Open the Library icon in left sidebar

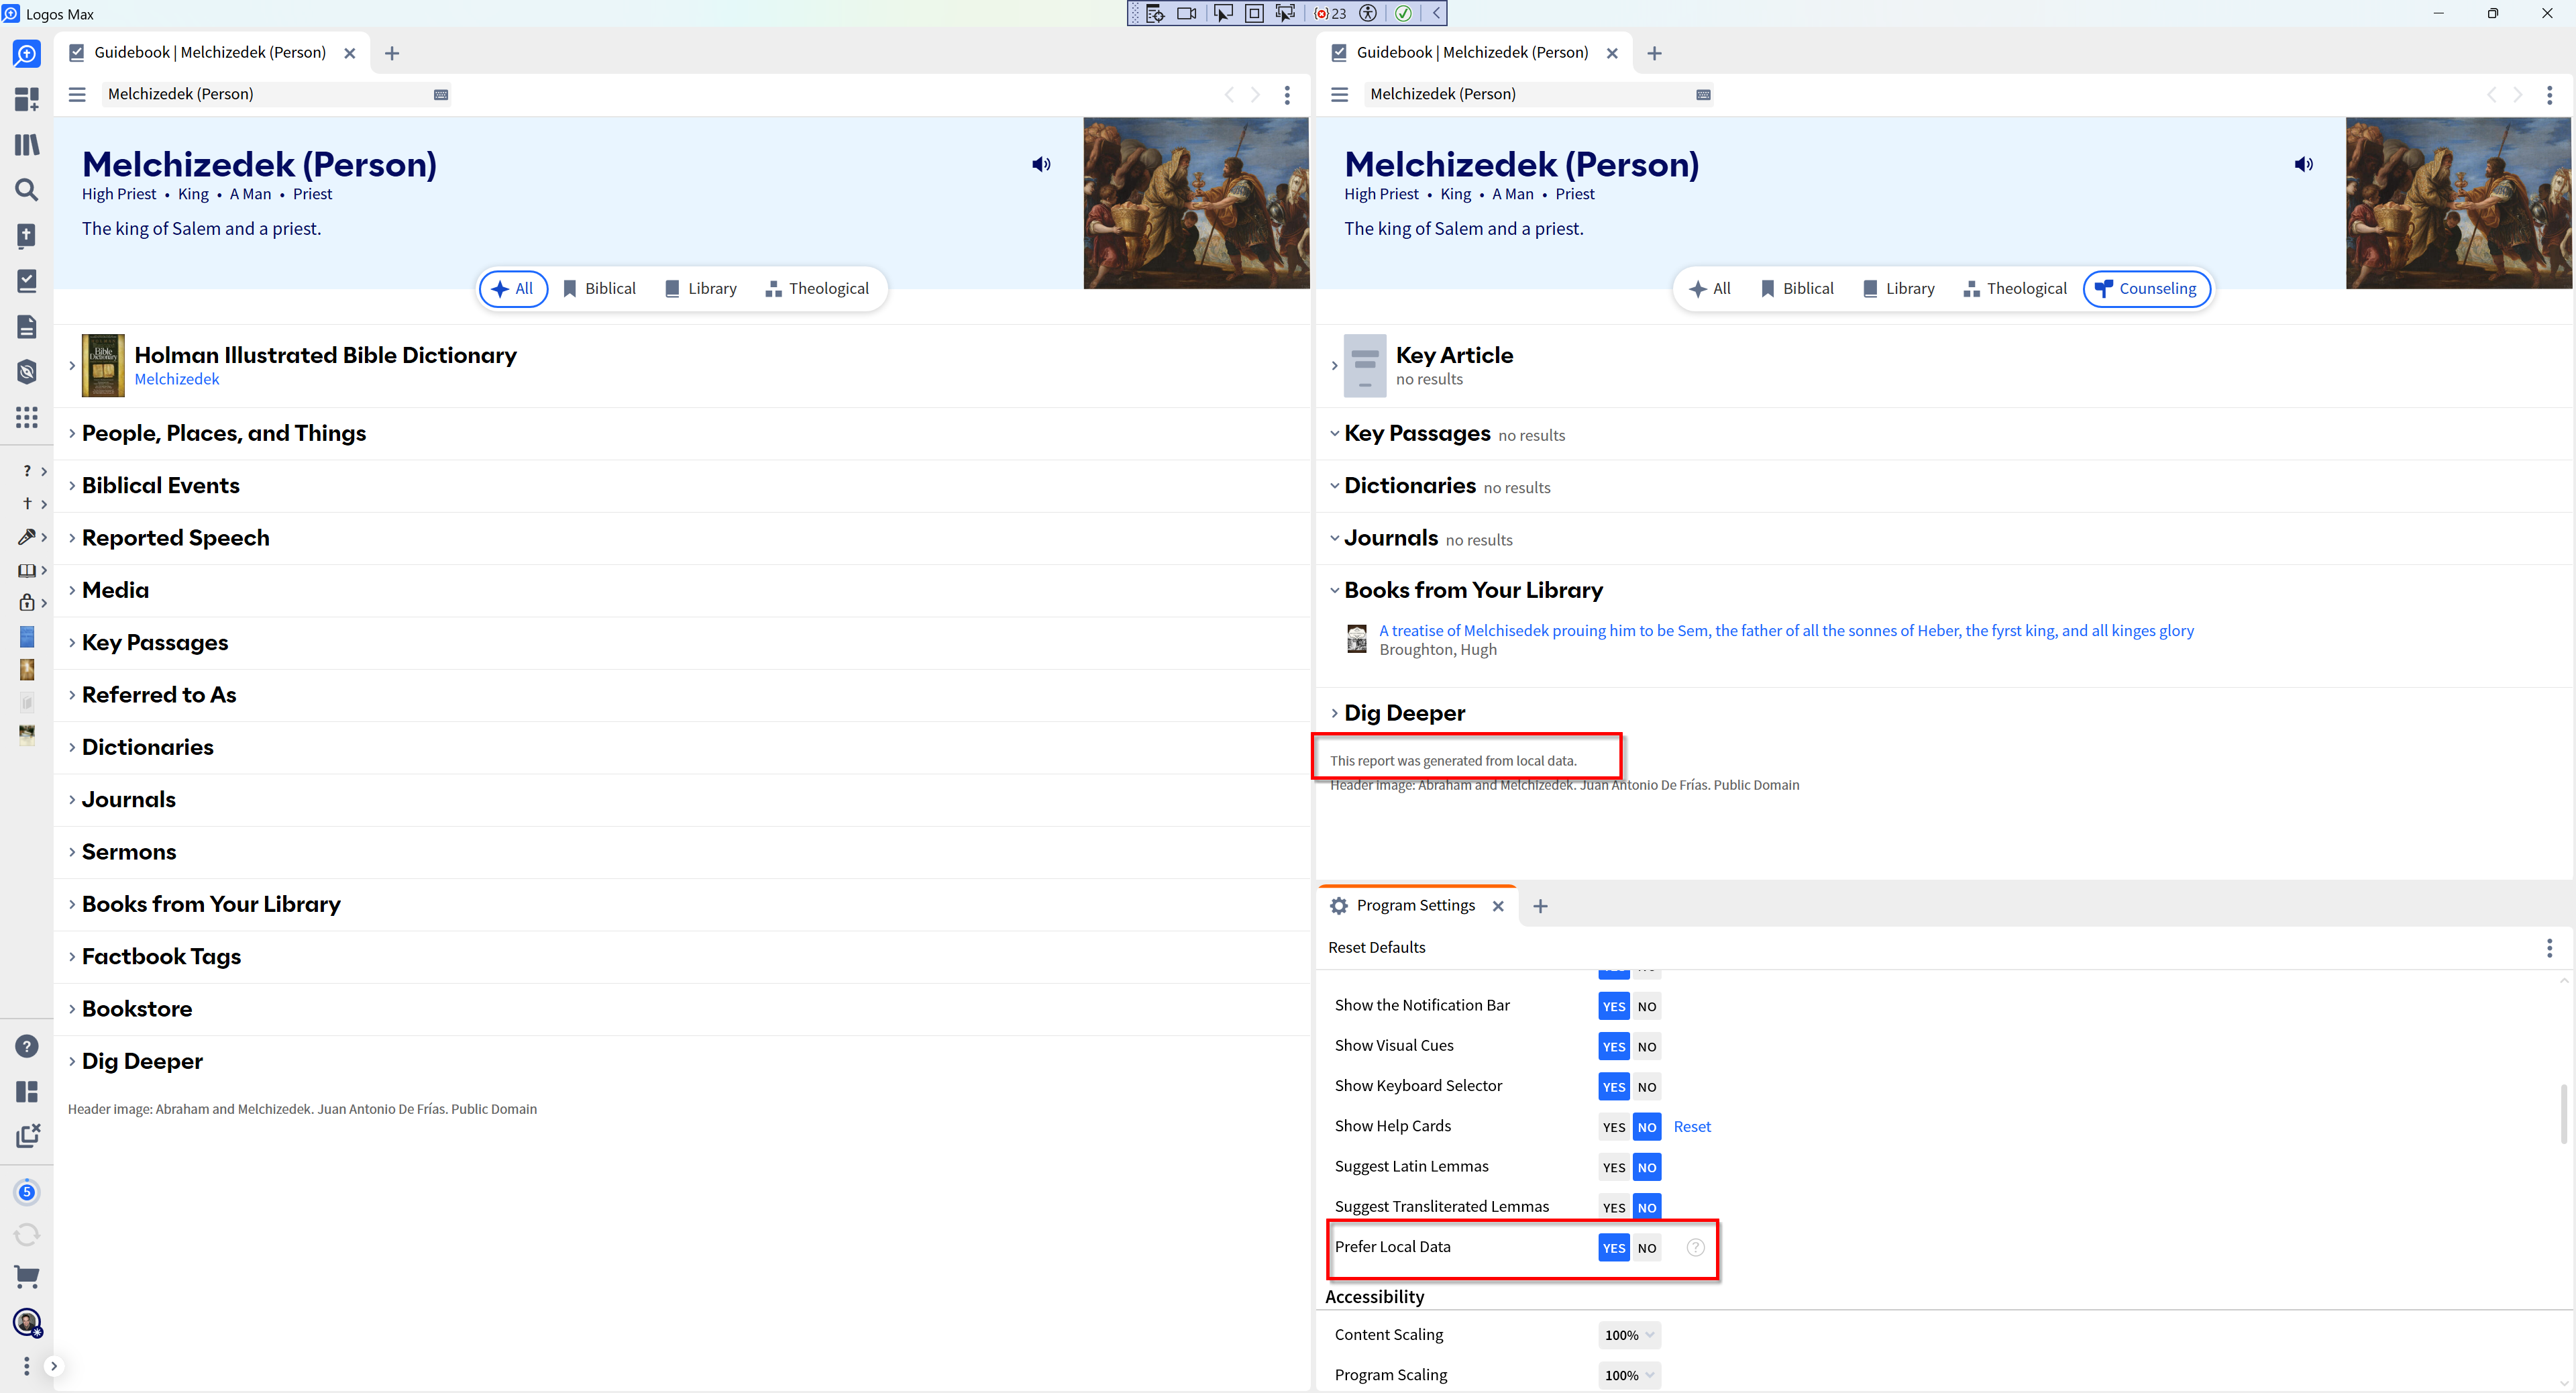tap(27, 145)
